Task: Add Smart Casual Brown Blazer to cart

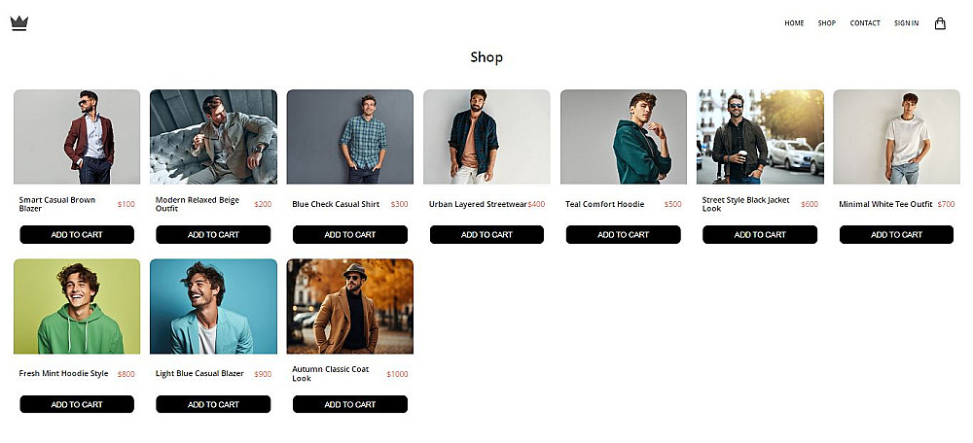Action: [77, 234]
